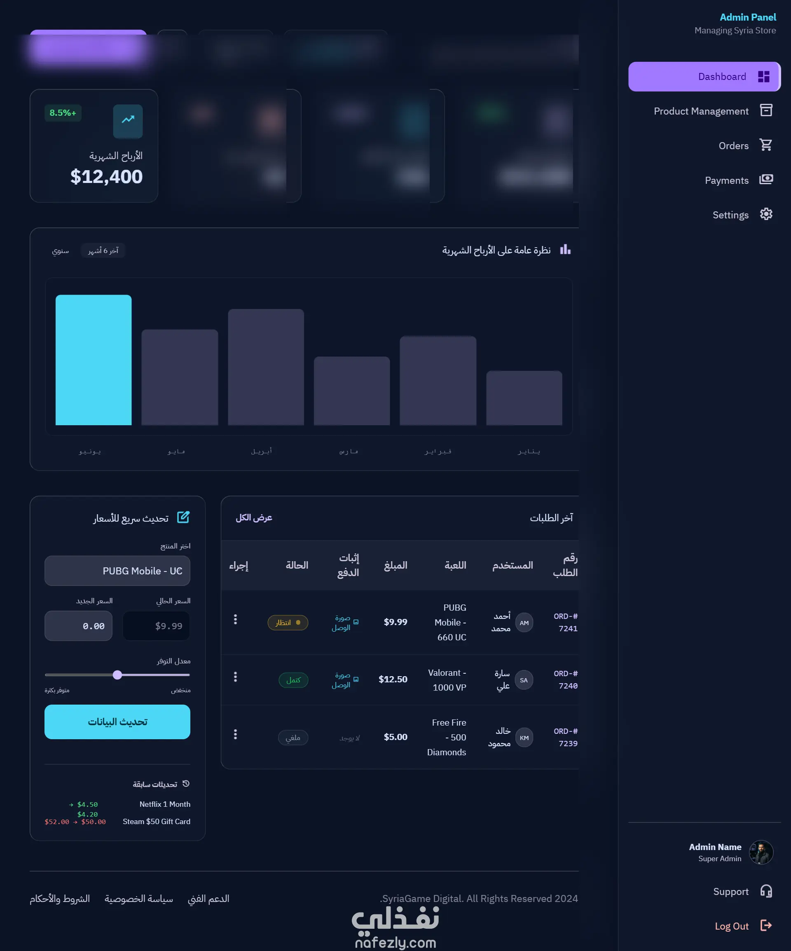Click the الشروط والأحكام footer link
Image resolution: width=791 pixels, height=951 pixels.
[x=60, y=899]
